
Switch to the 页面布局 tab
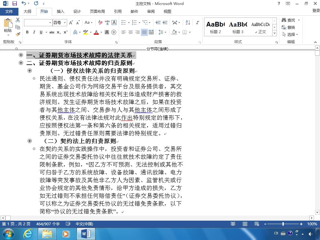[x=97, y=12]
